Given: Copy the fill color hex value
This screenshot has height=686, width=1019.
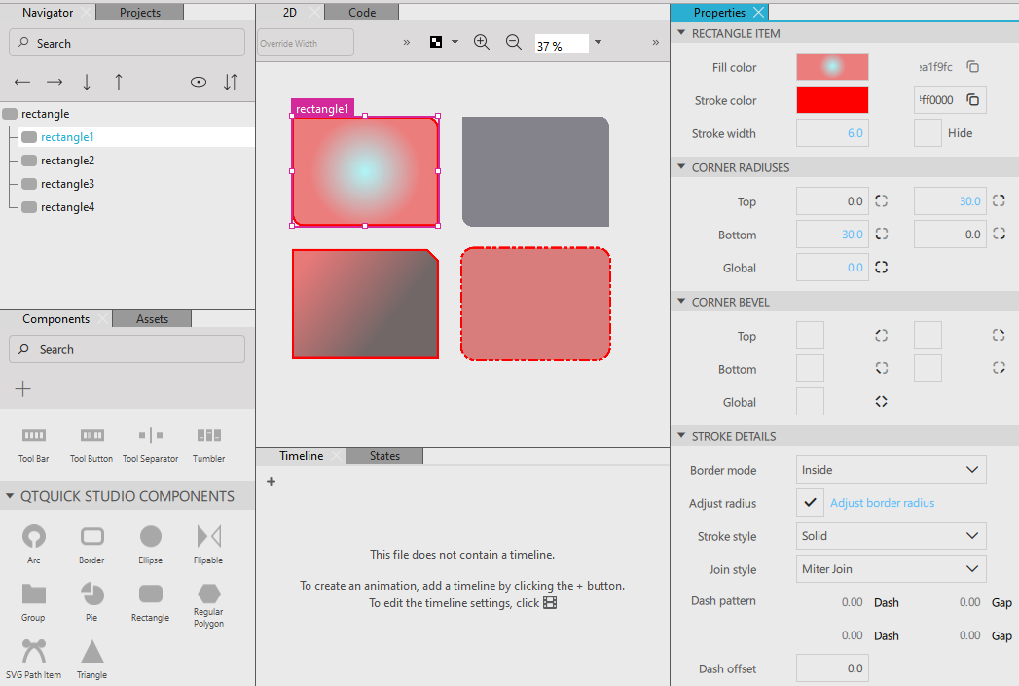Looking at the screenshot, I should [x=972, y=67].
